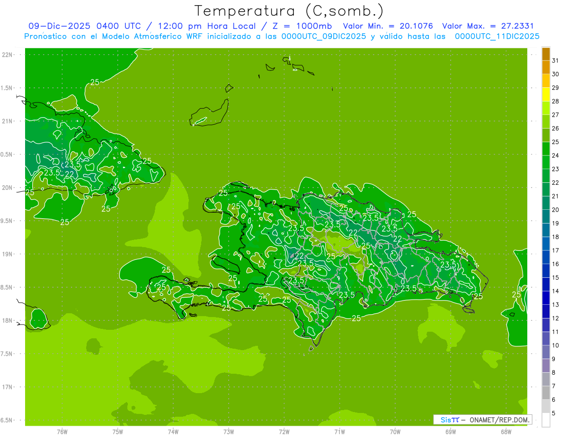This screenshot has width=568, height=438.
Task: Click the '0.5N' latitude axis label
Action: pos(6,155)
